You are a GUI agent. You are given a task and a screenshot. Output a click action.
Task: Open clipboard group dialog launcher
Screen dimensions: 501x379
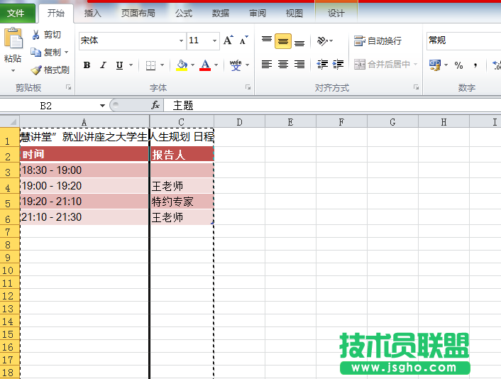coord(68,87)
